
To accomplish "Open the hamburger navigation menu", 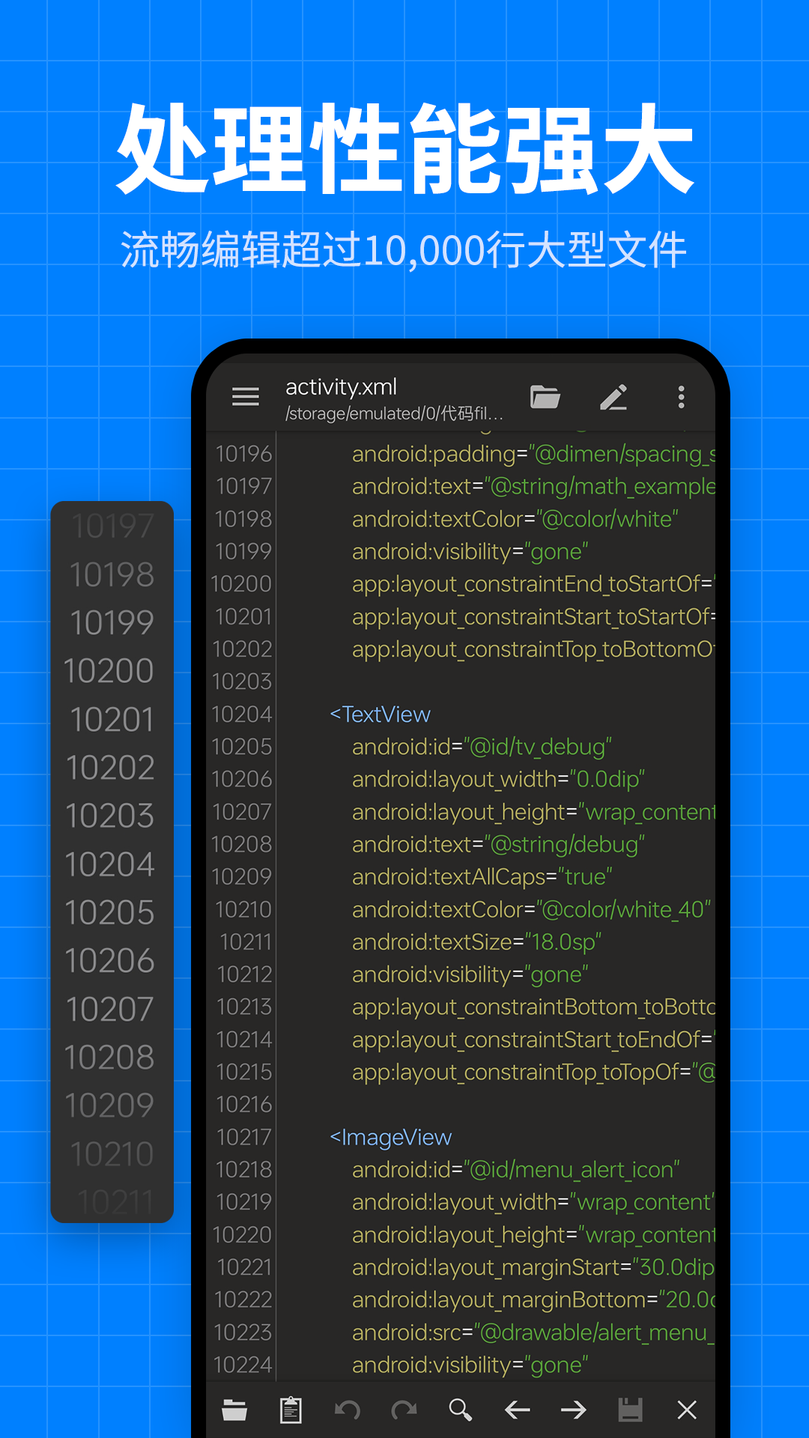I will (x=246, y=396).
